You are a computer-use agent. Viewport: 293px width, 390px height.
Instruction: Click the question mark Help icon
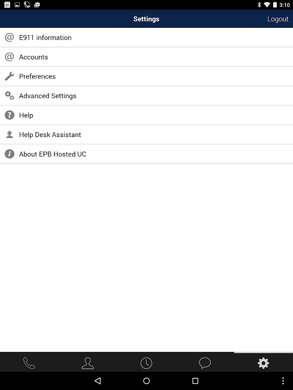coord(9,116)
